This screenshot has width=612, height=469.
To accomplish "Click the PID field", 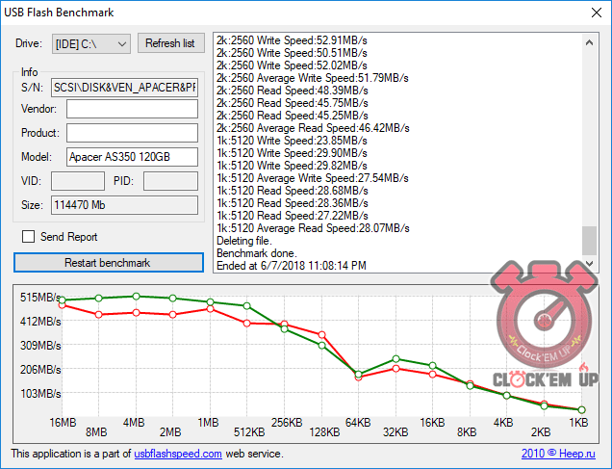I will point(170,181).
